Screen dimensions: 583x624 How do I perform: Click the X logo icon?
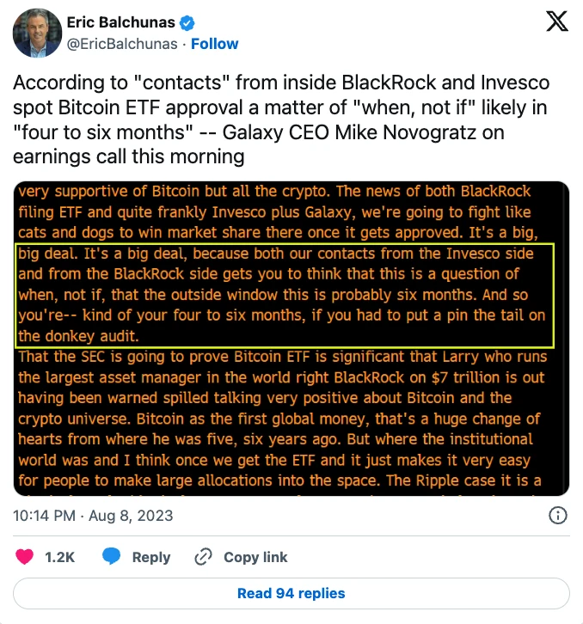click(556, 23)
